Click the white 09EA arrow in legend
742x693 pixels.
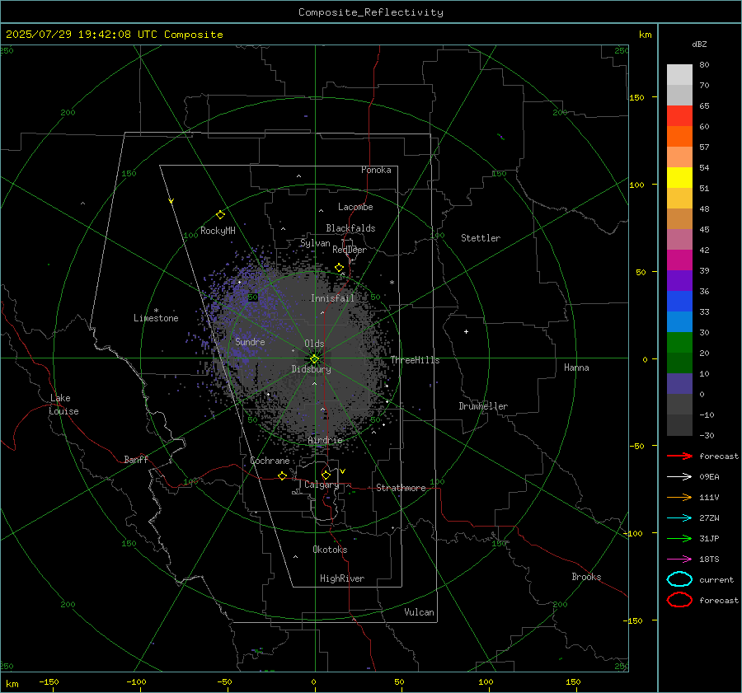click(679, 476)
